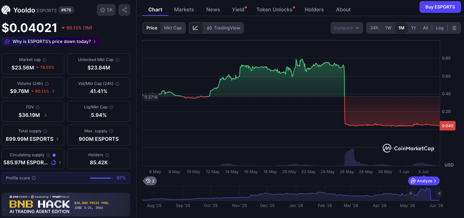This screenshot has width=464, height=218.
Task: Switch to line chart icon view
Action: [195, 28]
